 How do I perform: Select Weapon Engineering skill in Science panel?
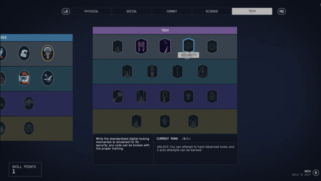[24, 78]
